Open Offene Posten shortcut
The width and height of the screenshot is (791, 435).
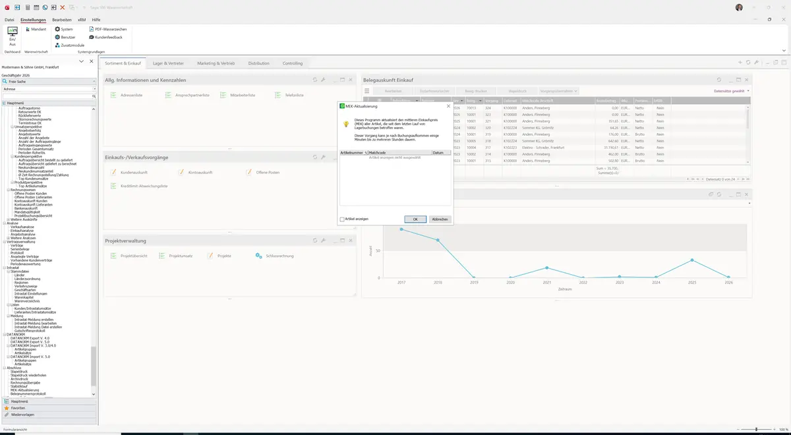(263, 172)
